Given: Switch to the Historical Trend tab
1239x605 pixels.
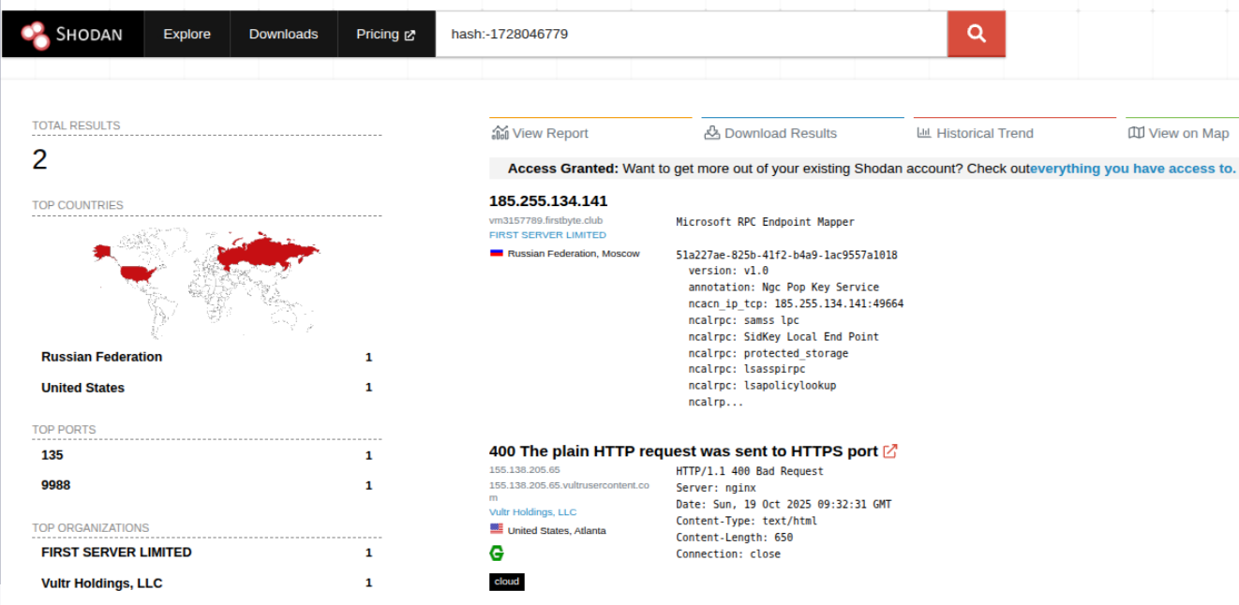Looking at the screenshot, I should pos(975,133).
